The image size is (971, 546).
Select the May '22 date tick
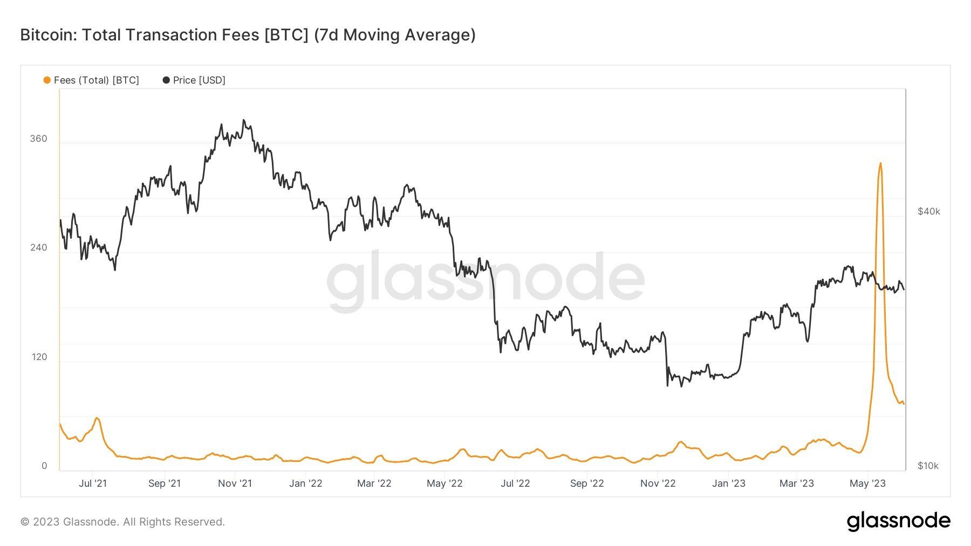[x=445, y=483]
